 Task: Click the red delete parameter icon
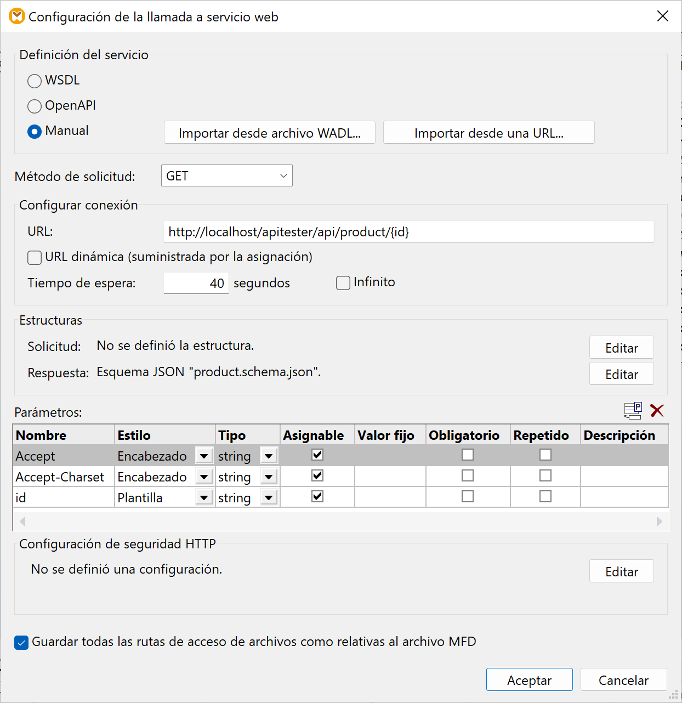[x=657, y=410]
